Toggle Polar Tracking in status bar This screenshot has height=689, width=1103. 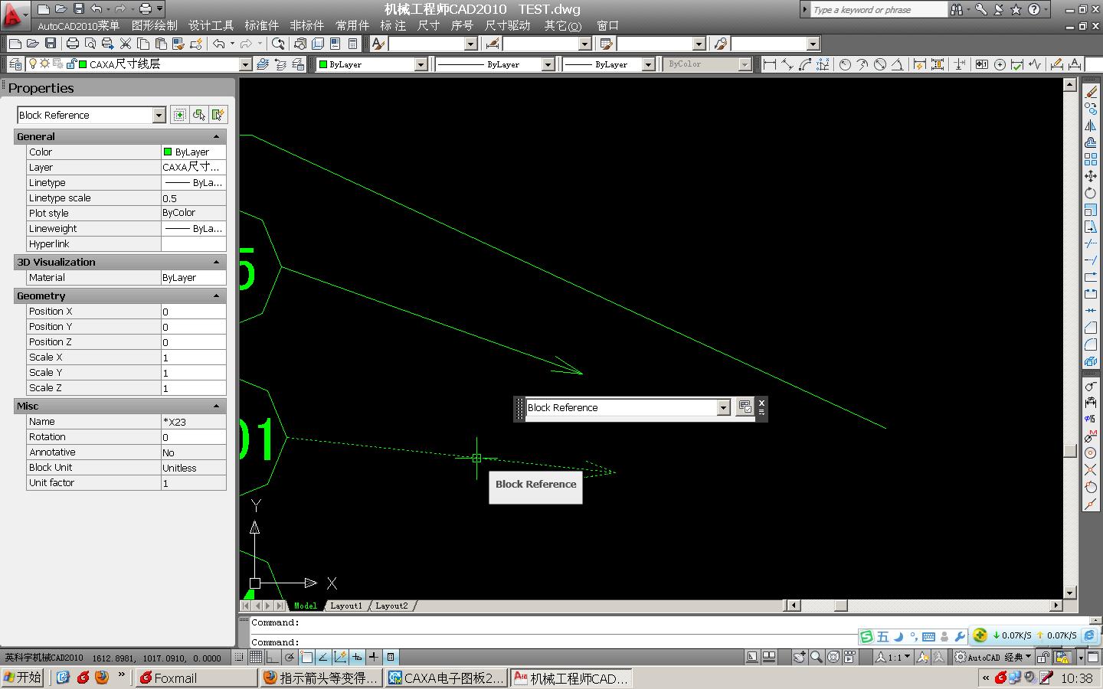[290, 657]
